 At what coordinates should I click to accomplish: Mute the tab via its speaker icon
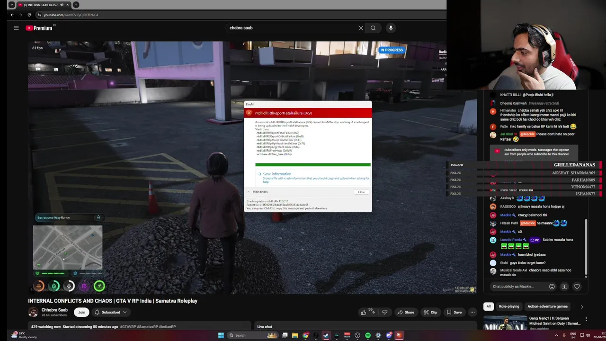point(62,5)
